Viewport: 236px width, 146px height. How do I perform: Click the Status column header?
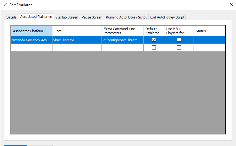pyautogui.click(x=209, y=31)
